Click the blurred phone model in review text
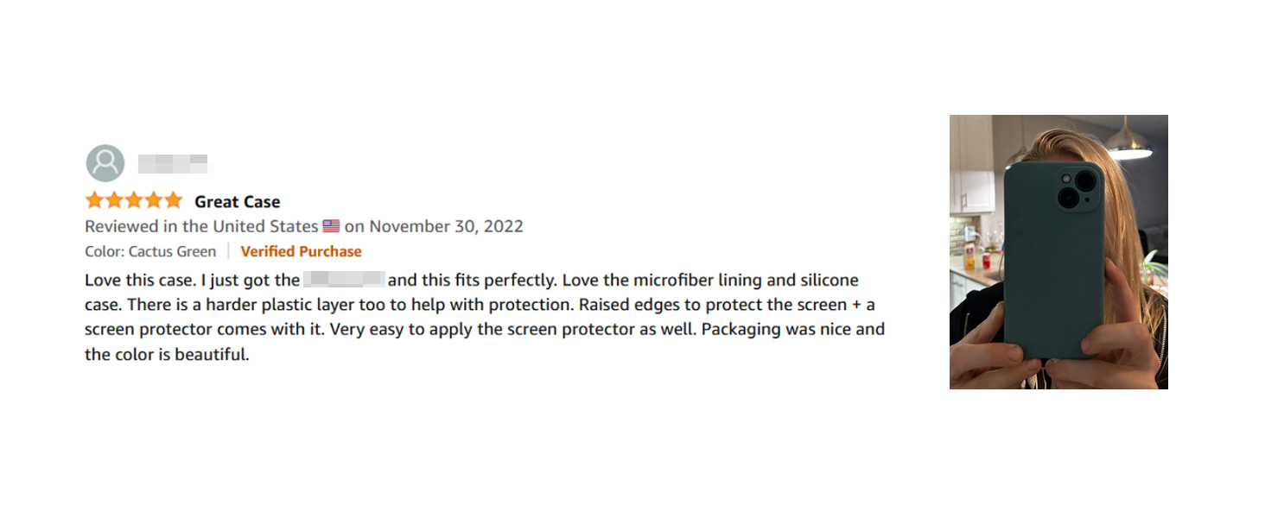Screen dimensions: 1265x518 click(x=344, y=280)
